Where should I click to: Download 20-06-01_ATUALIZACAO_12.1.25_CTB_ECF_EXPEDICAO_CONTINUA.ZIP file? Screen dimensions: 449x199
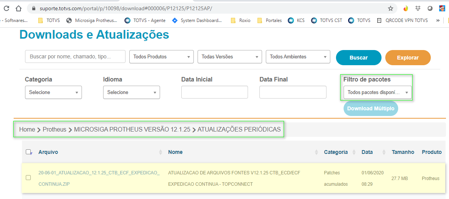(99, 179)
